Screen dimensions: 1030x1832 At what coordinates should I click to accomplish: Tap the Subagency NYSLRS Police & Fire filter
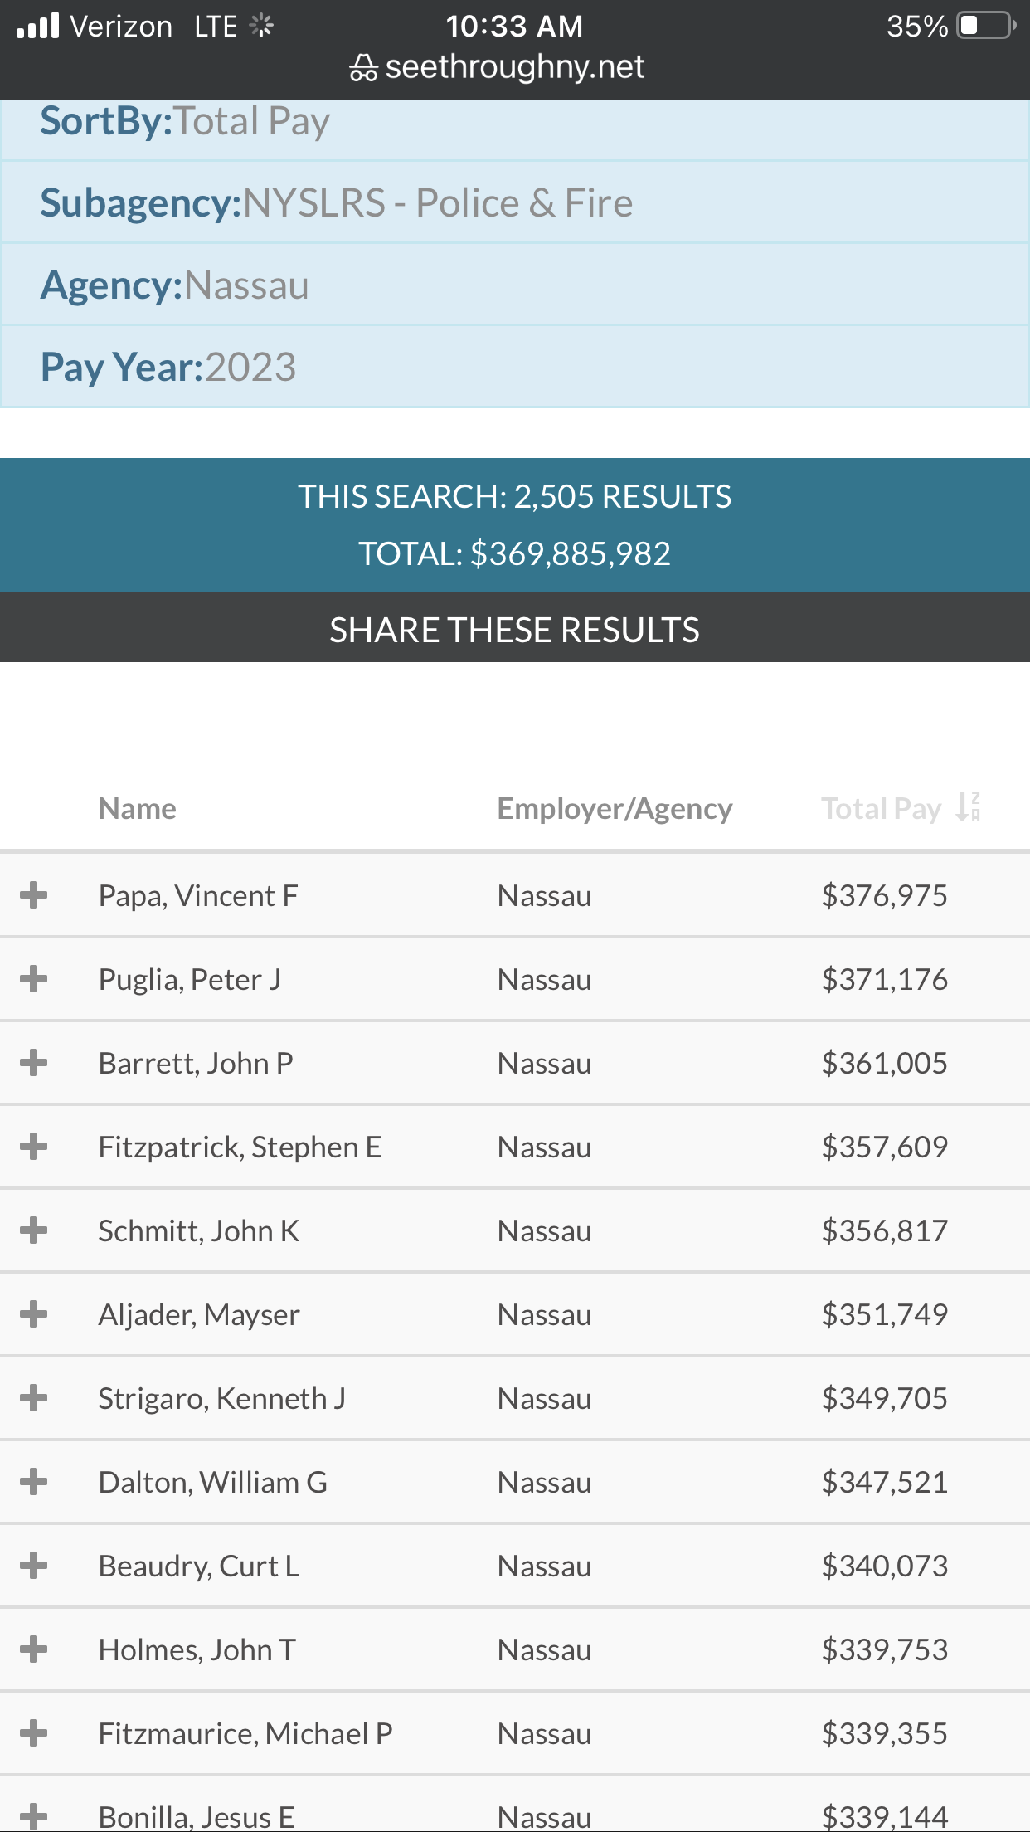514,202
